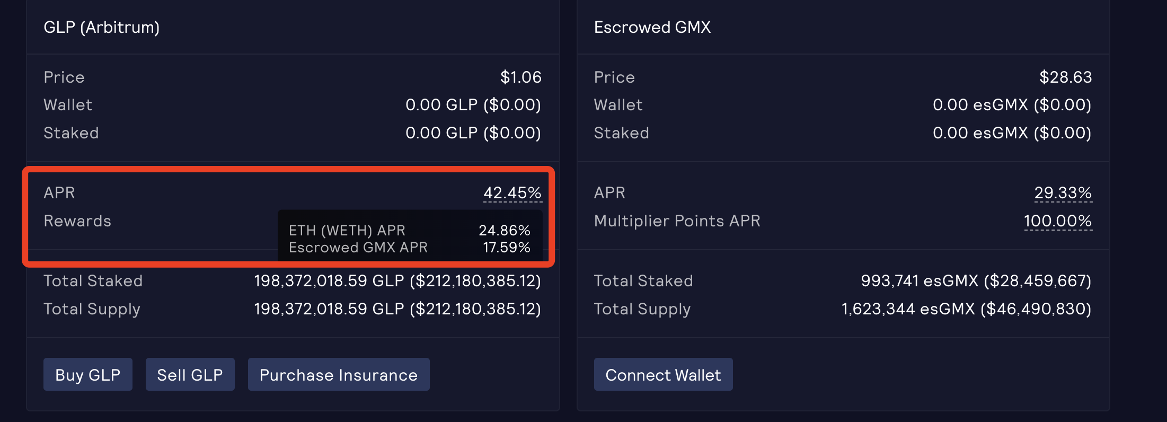Click the Rewards label in GLP card
1167x422 pixels.
[x=77, y=221]
